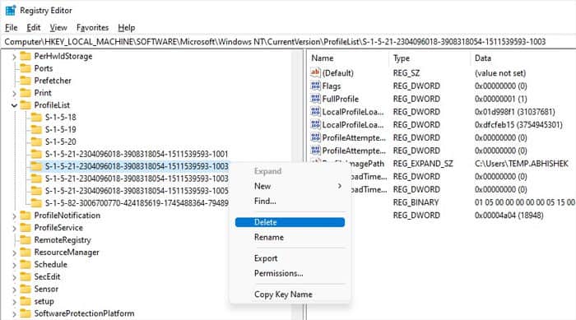This screenshot has width=576, height=320.
Task: Expand the SecEdit chevron
Action: point(14,277)
